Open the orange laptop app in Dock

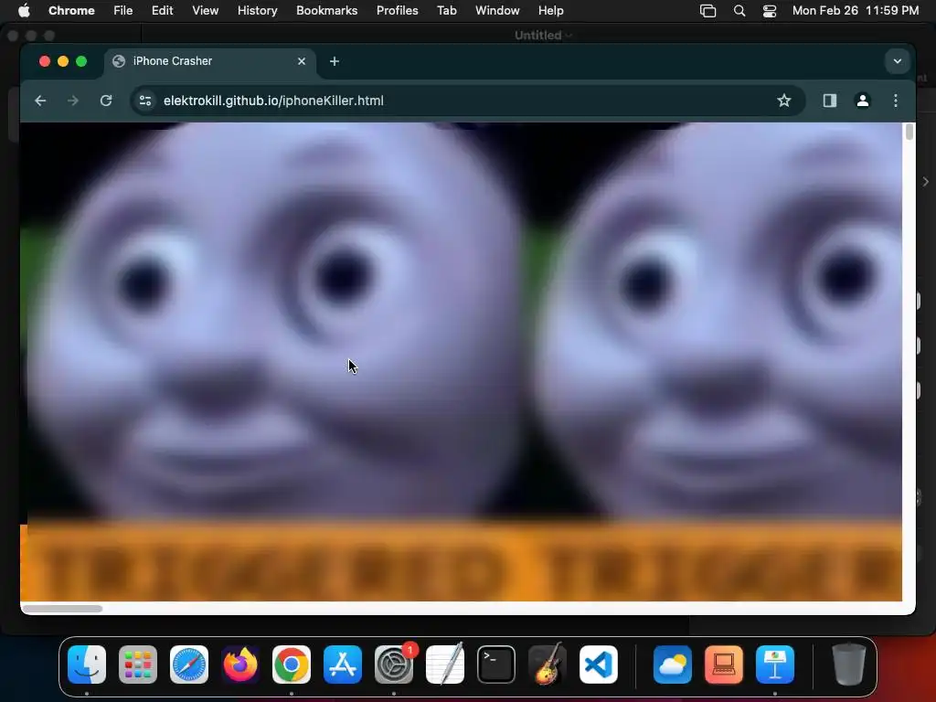click(x=724, y=665)
